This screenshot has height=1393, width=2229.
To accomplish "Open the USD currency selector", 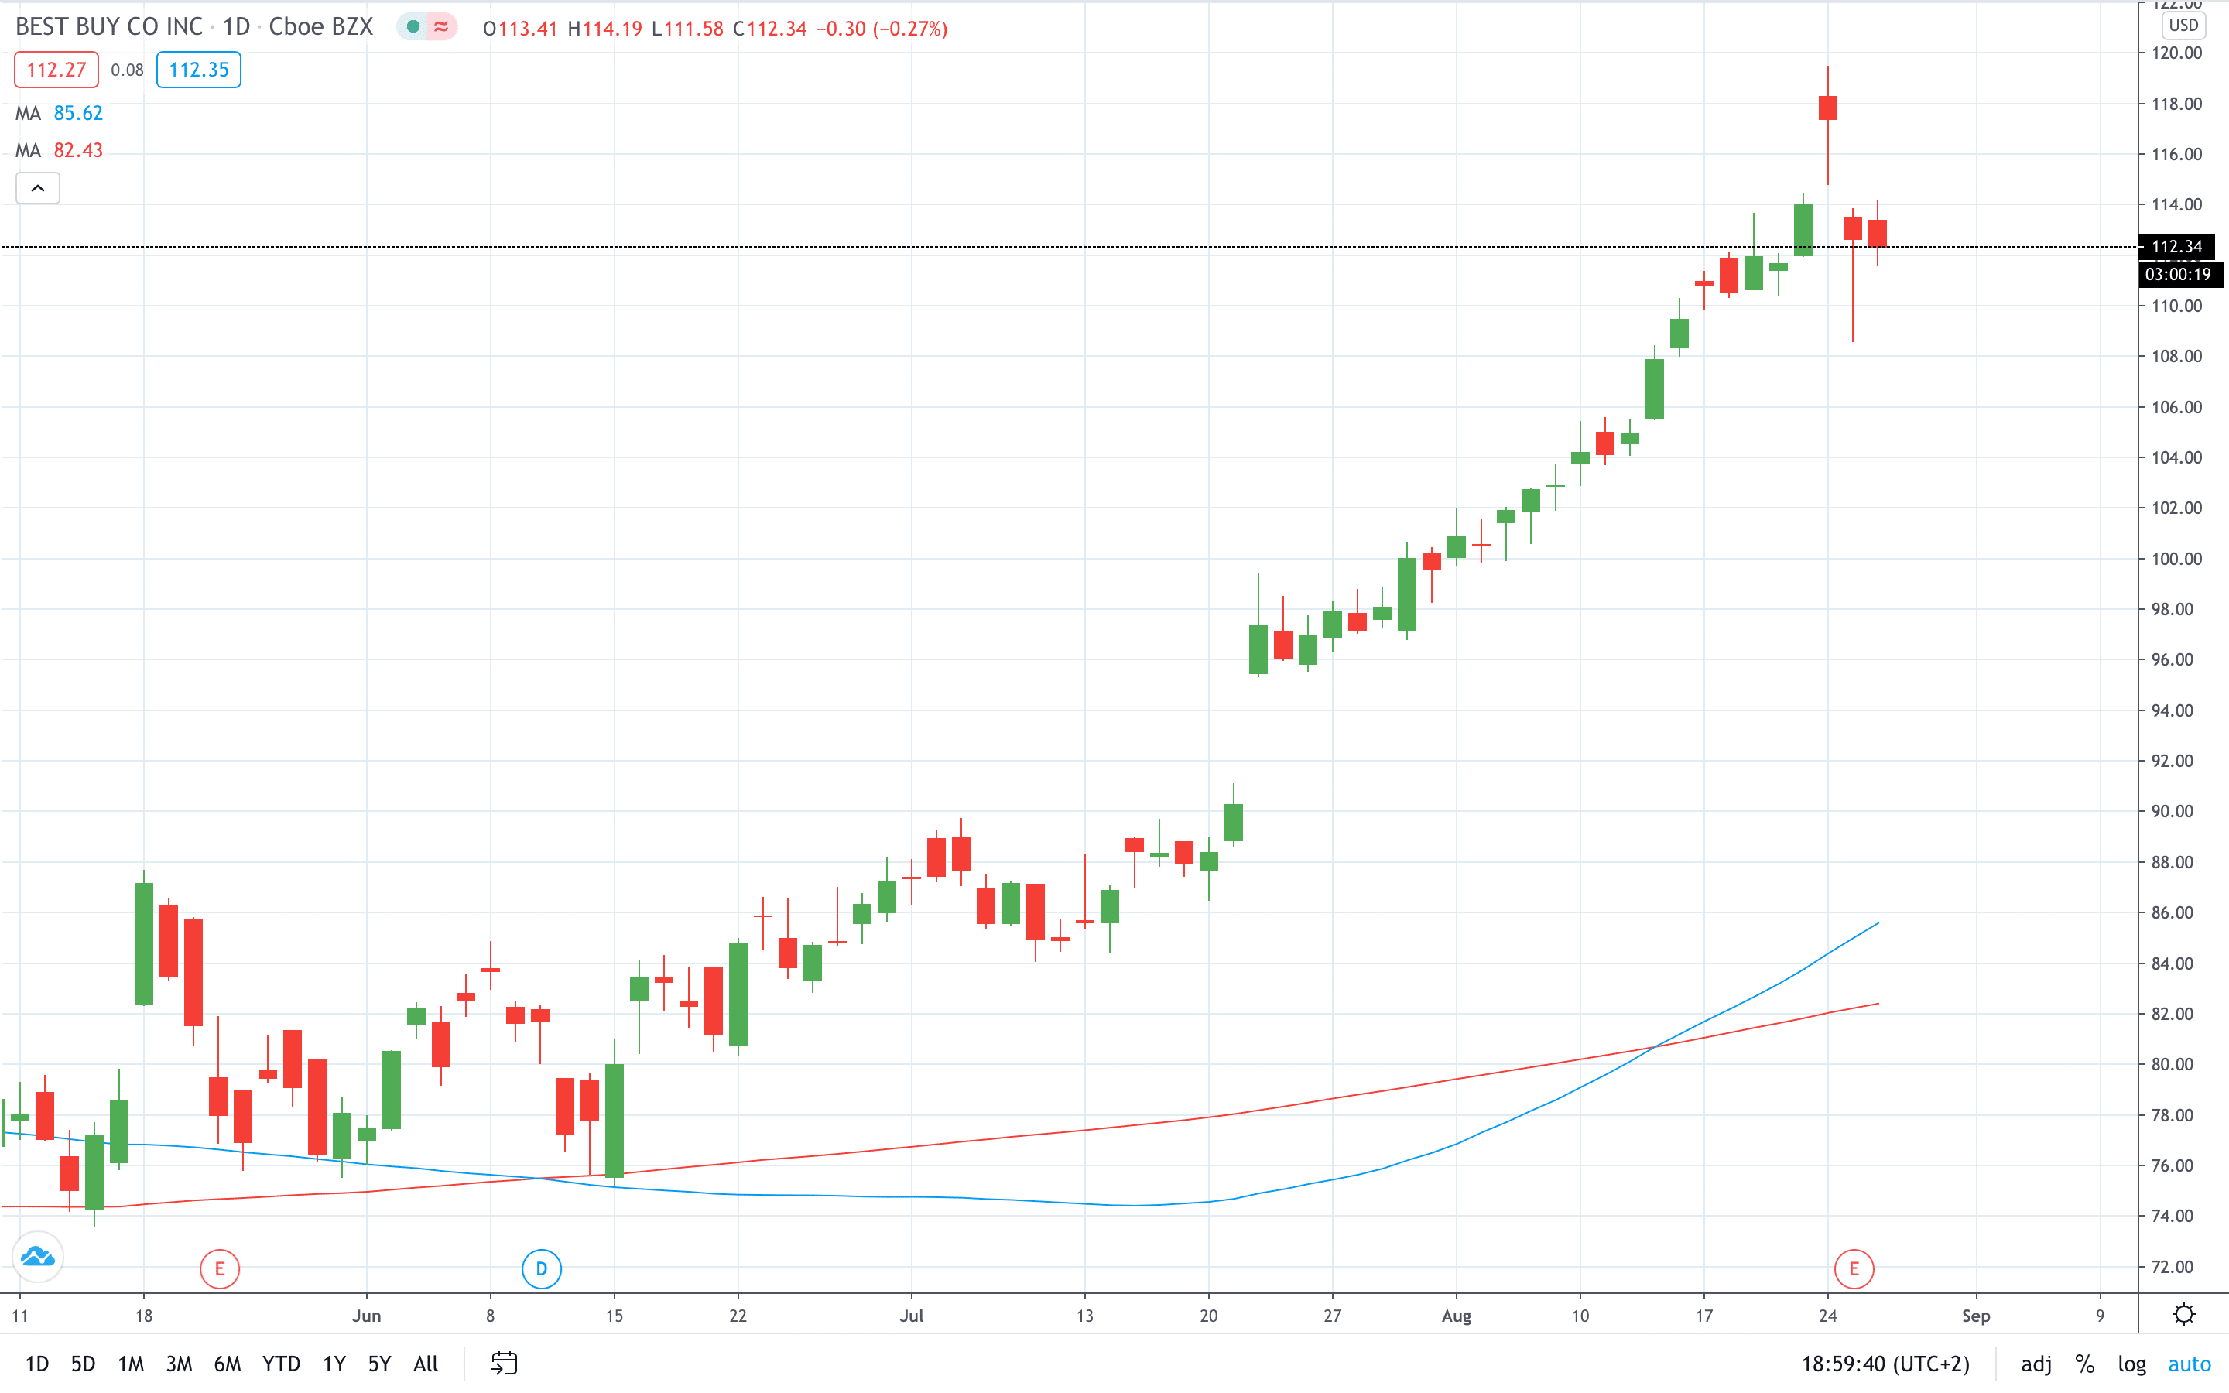I will 2183,26.
